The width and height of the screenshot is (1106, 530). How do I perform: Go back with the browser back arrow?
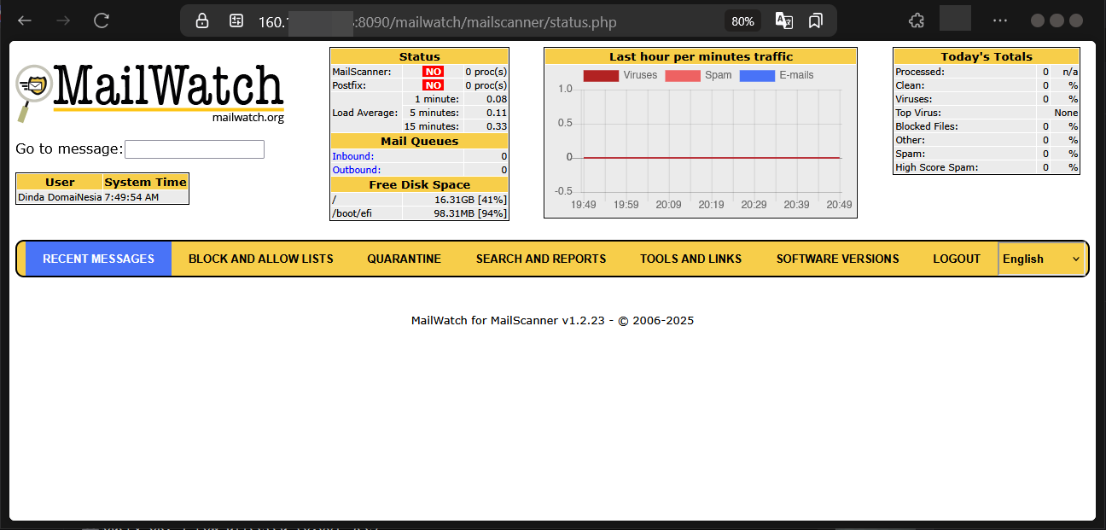25,20
